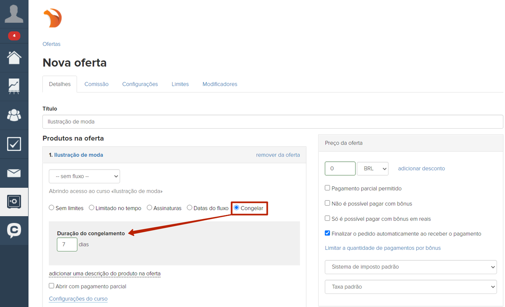Open the analytics chart board icon
Image resolution: width=505 pixels, height=307 pixels.
[14, 86]
